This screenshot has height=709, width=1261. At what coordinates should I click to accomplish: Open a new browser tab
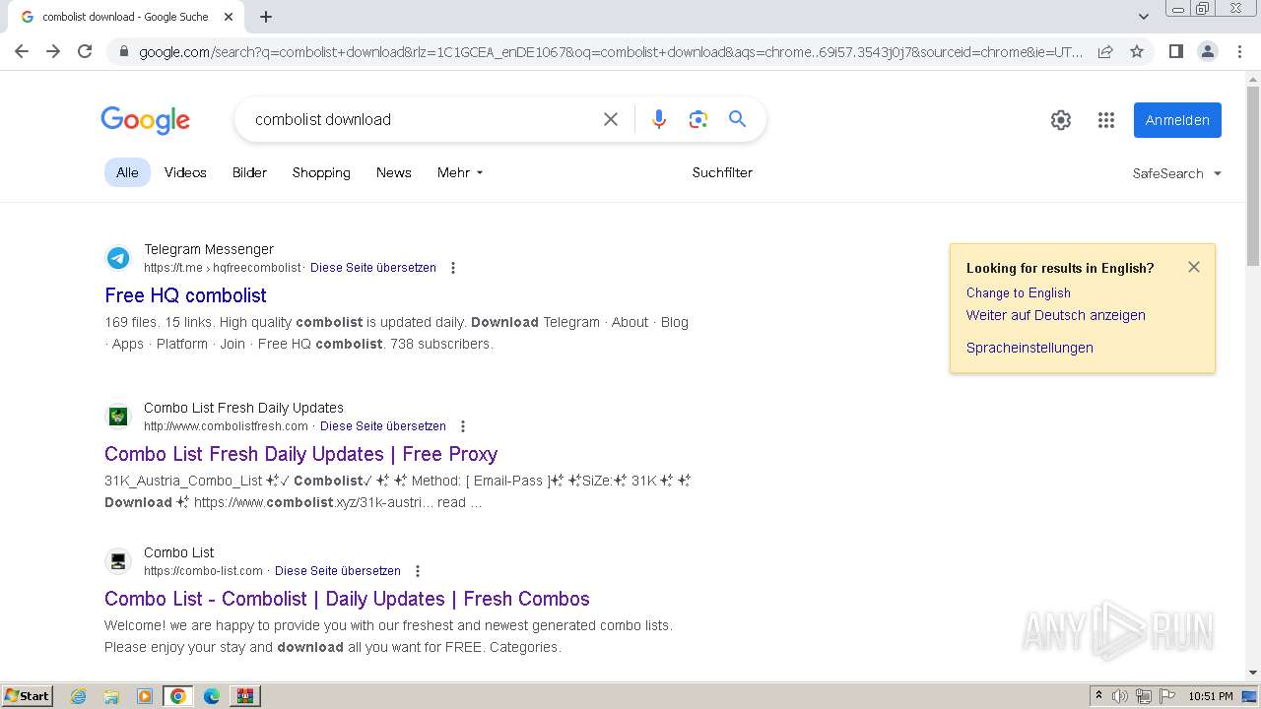pos(266,17)
